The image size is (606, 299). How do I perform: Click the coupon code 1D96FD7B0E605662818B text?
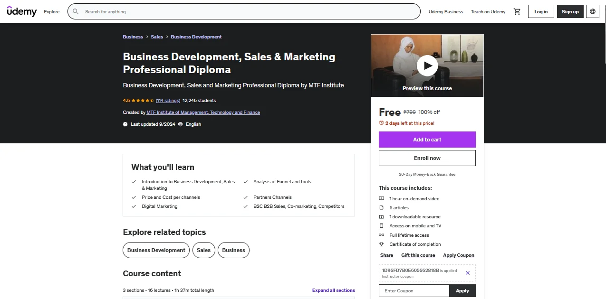(x=411, y=270)
